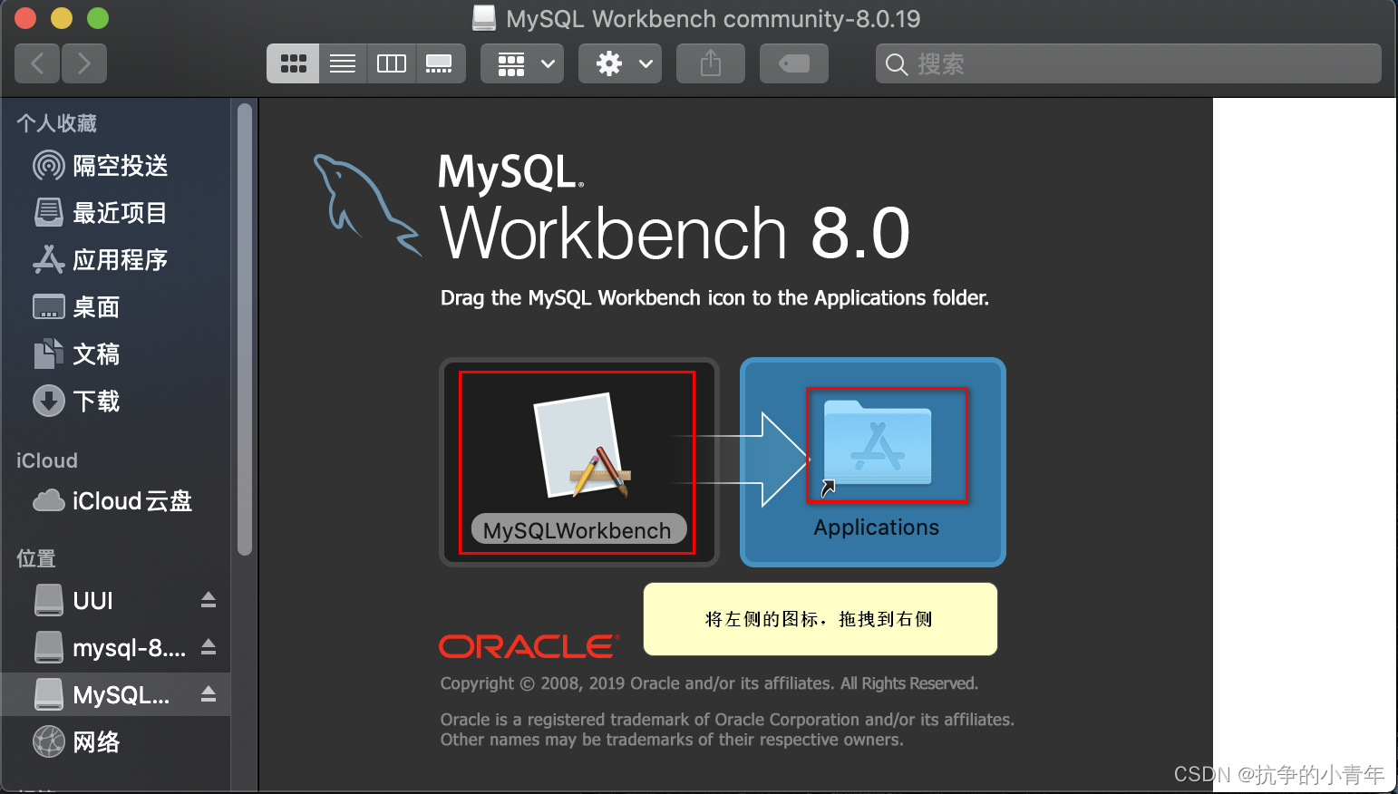Eject the mysql-8.... volume
This screenshot has width=1398, height=794.
click(209, 647)
